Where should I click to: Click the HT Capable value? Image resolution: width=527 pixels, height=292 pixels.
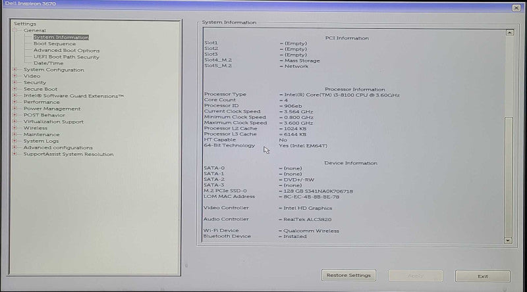[x=283, y=140]
